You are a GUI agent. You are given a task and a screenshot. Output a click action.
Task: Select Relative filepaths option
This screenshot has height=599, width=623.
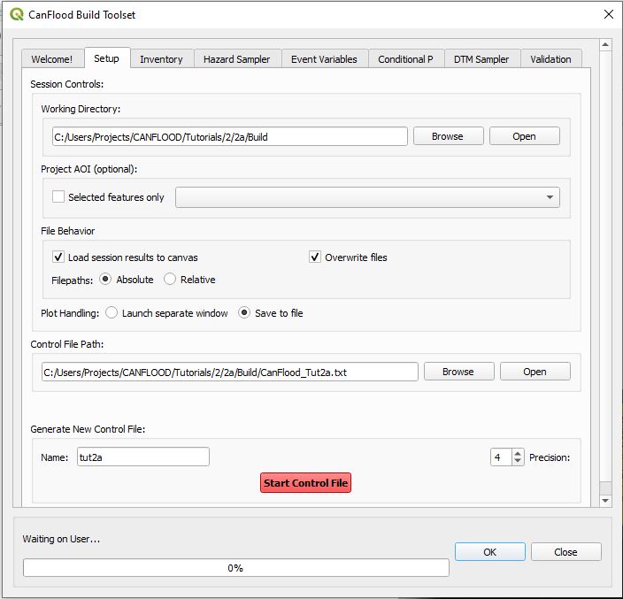pyautogui.click(x=170, y=280)
